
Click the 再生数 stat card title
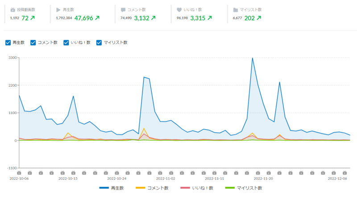(68, 10)
